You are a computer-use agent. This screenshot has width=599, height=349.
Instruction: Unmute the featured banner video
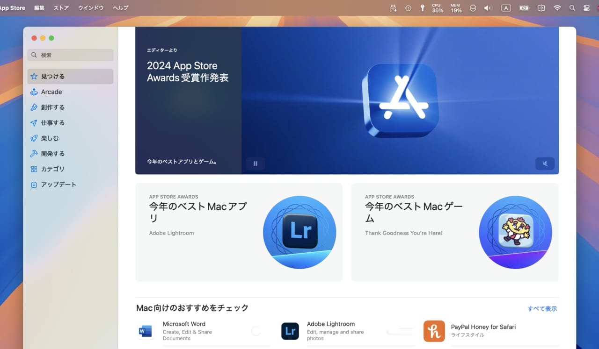click(x=545, y=164)
